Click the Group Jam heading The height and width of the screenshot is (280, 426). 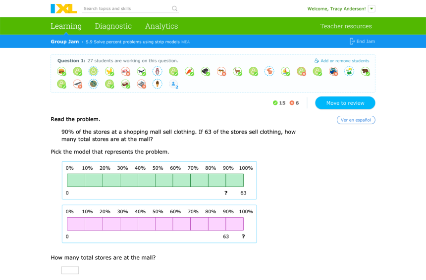[65, 42]
